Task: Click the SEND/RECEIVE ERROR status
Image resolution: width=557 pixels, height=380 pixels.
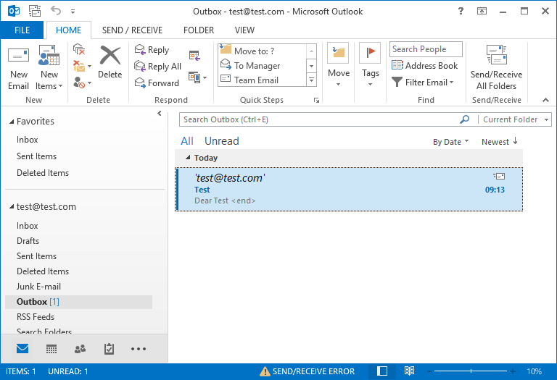Action: [x=308, y=371]
